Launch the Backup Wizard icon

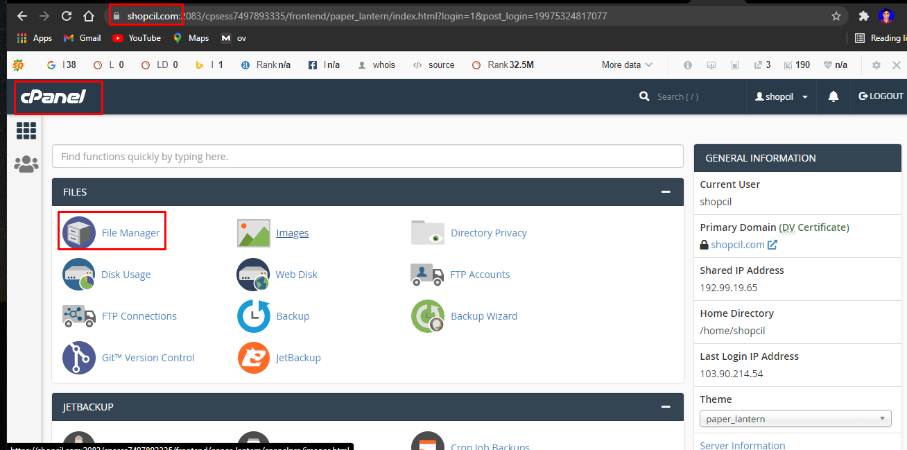(x=428, y=315)
